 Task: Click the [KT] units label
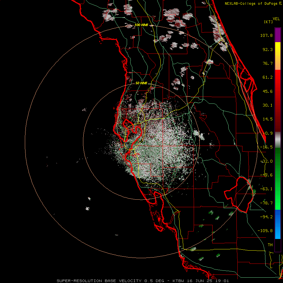pos(269,22)
